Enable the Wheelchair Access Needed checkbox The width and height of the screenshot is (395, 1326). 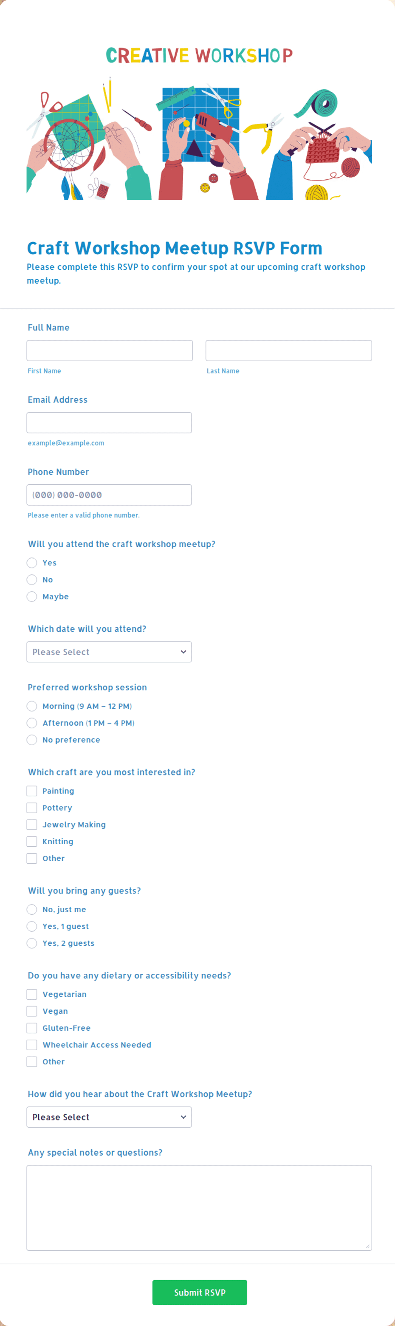pyautogui.click(x=32, y=1044)
